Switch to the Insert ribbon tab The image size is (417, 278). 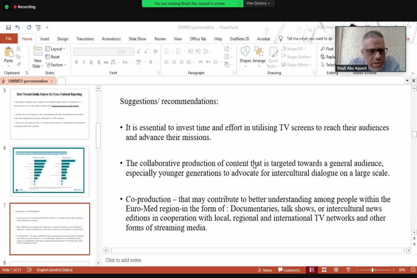[44, 39]
